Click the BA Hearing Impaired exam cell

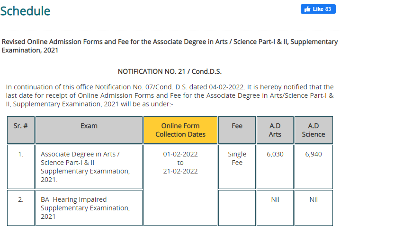point(89,208)
